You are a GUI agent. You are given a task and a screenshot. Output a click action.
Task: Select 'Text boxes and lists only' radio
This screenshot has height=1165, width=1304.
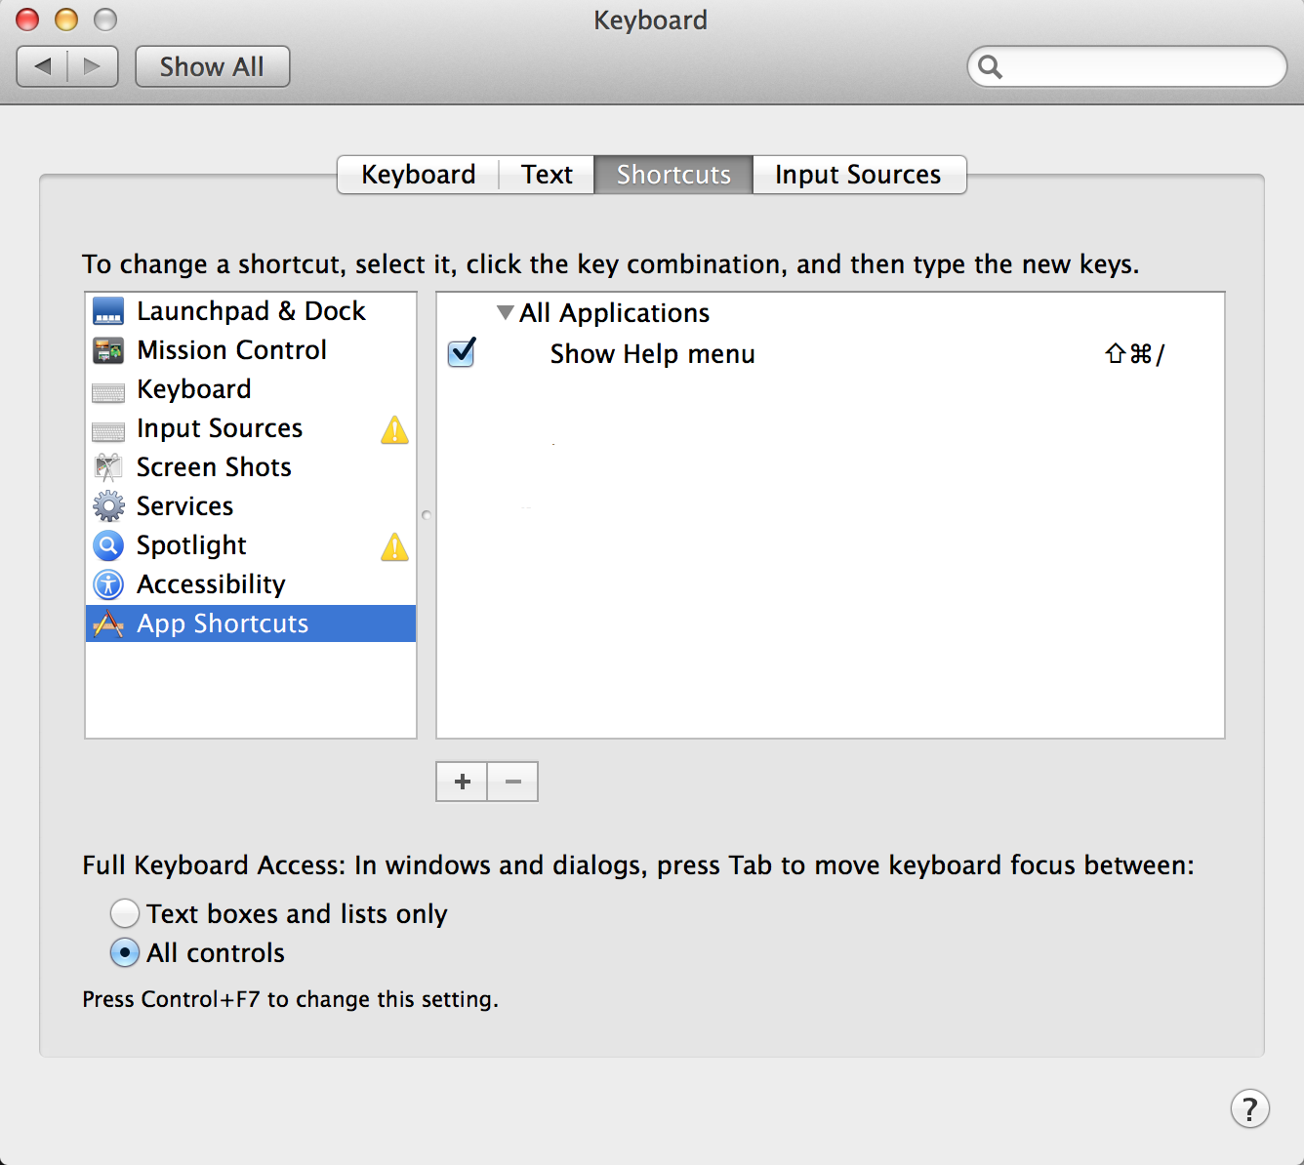point(125,913)
